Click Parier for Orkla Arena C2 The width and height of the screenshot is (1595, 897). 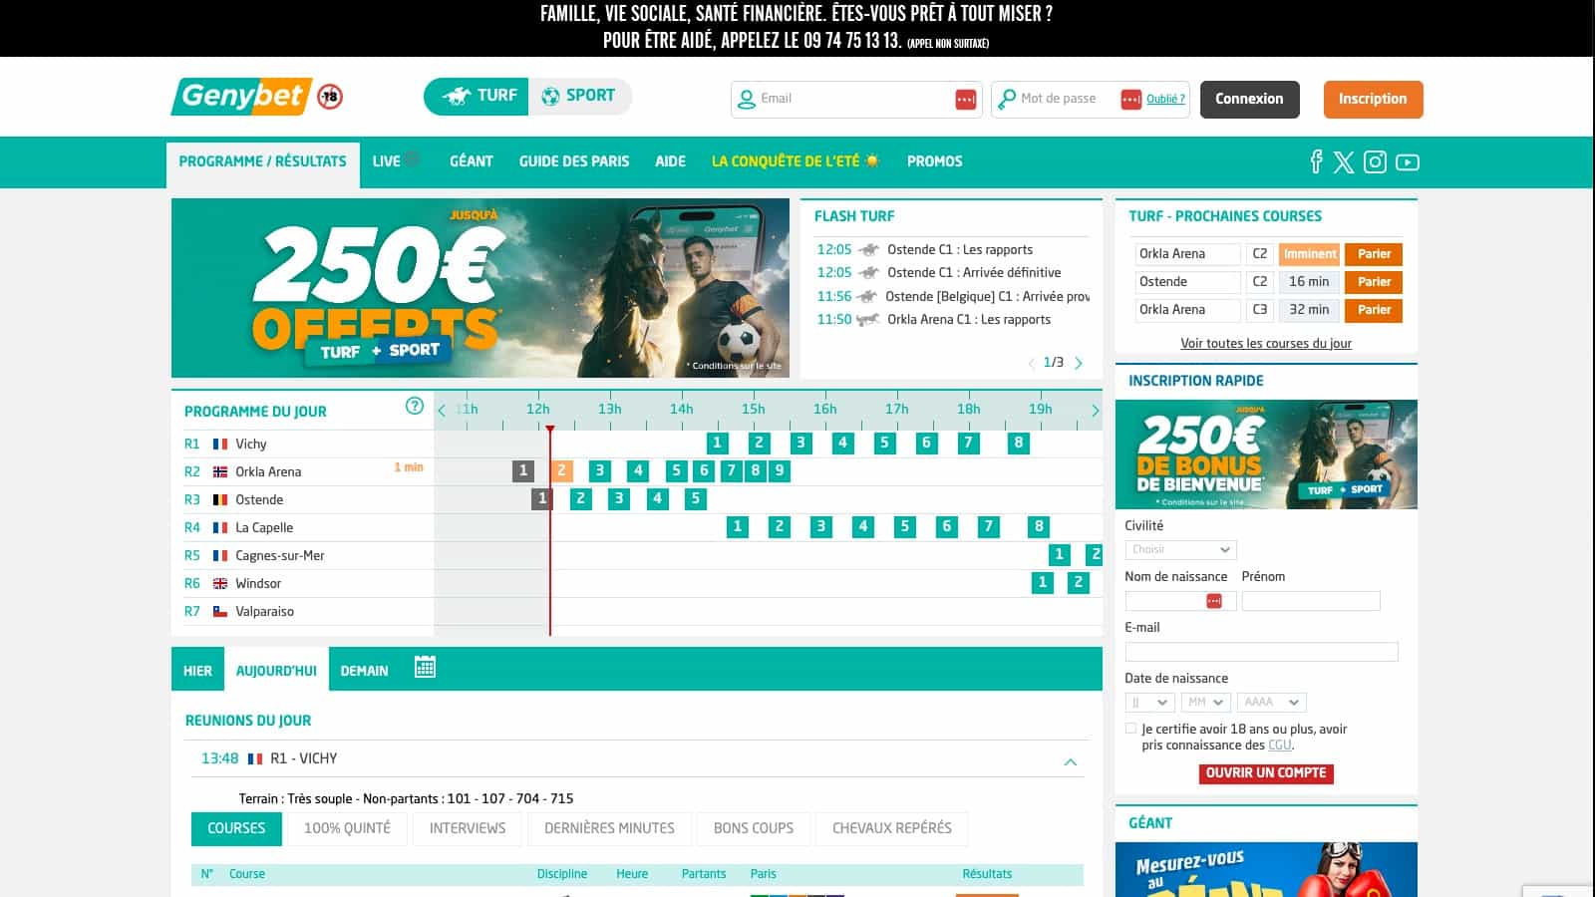point(1374,254)
